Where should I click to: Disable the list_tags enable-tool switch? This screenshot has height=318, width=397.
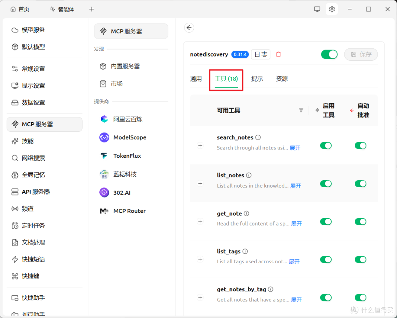coord(326,260)
